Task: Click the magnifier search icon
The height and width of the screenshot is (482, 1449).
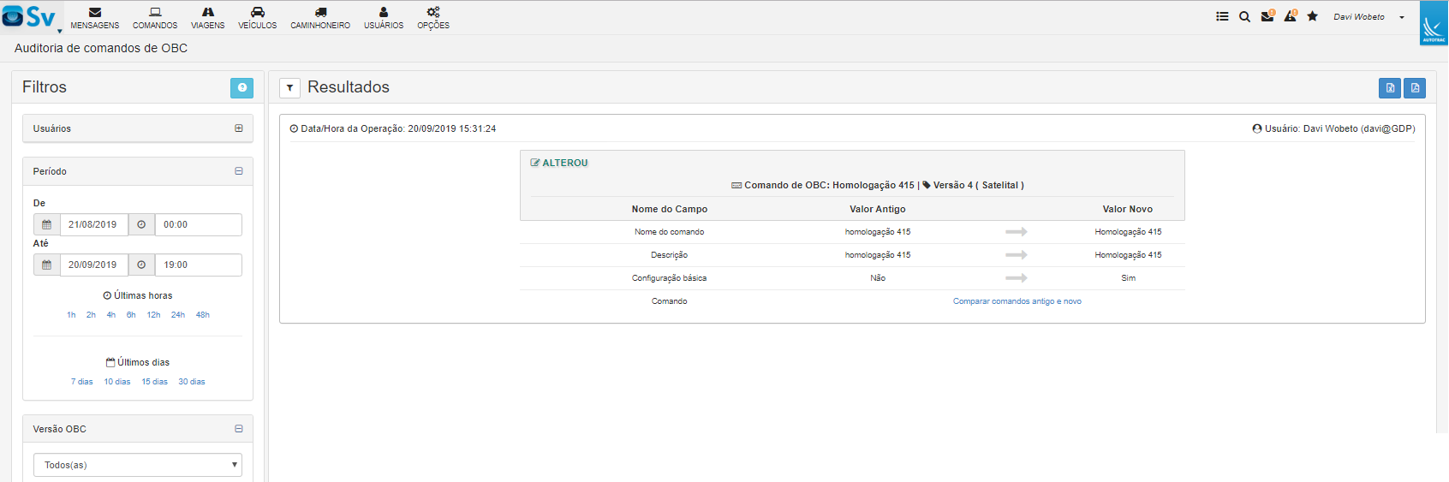Action: coord(1244,16)
